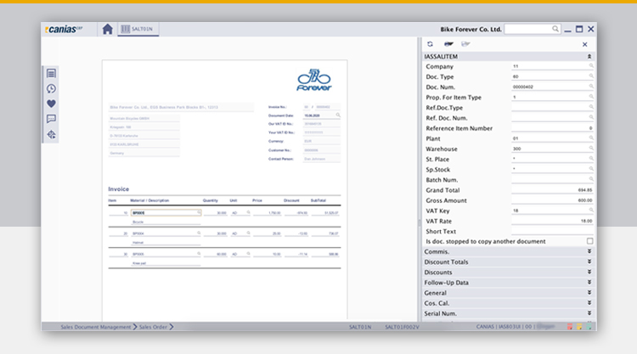Open the lookup icon for the VAT Key field
Viewport: 637px width, 354px height.
tap(591, 210)
